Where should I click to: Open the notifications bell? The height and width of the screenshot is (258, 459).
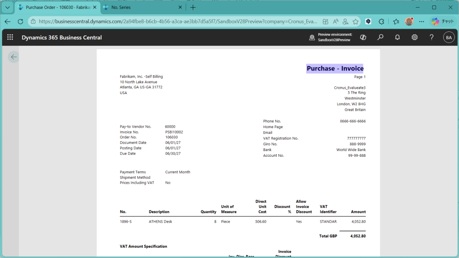(x=397, y=38)
